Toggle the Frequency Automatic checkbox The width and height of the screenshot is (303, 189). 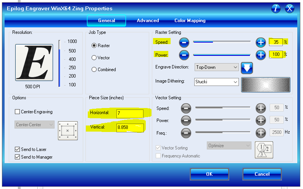pyautogui.click(x=158, y=156)
